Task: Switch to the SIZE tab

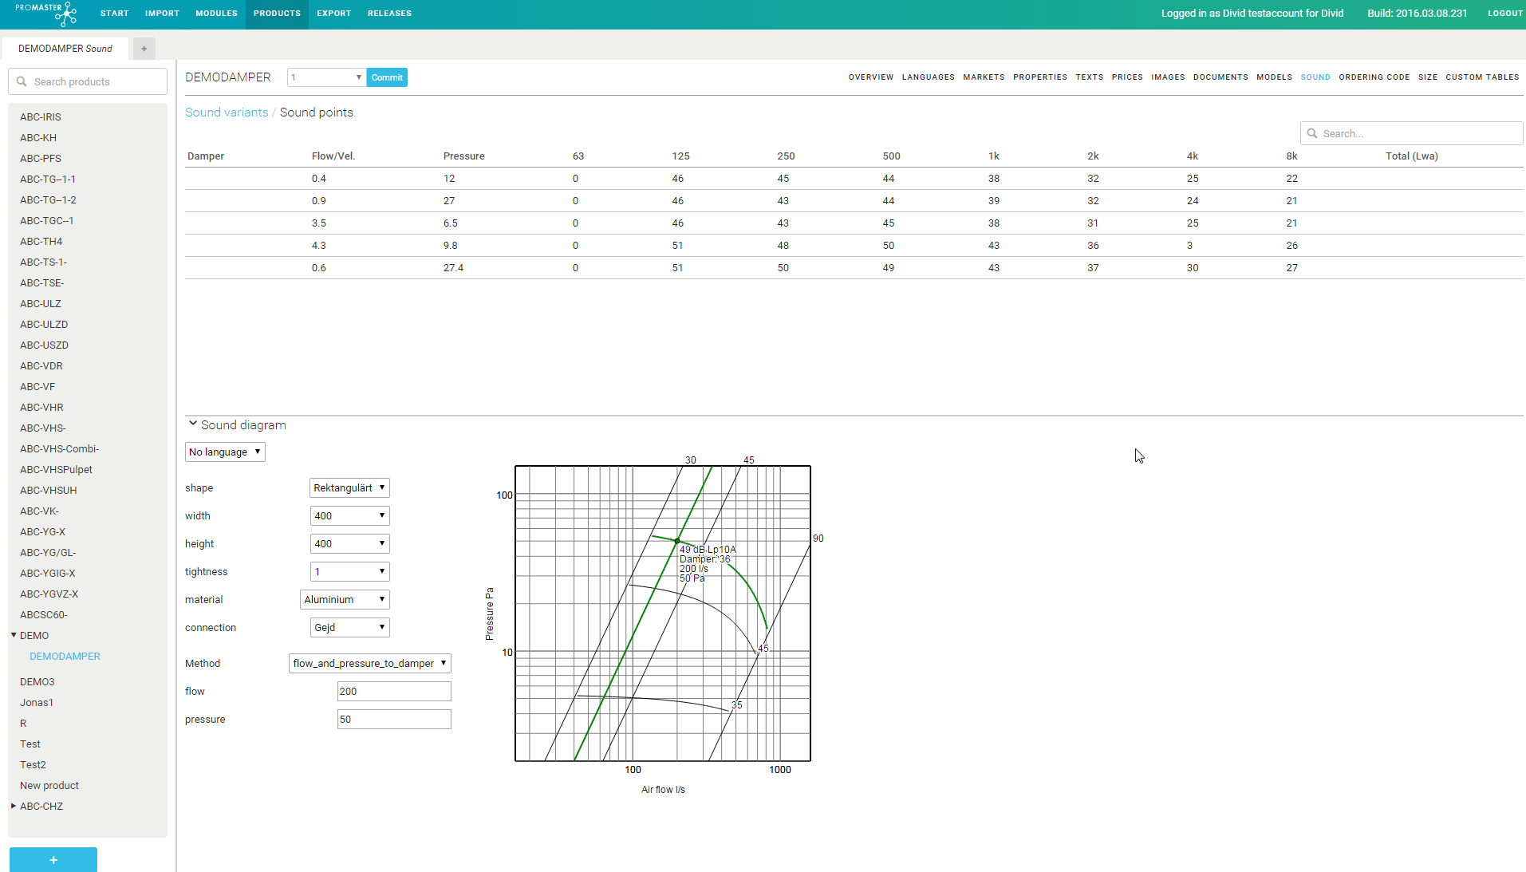Action: click(1428, 77)
